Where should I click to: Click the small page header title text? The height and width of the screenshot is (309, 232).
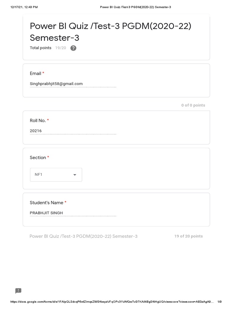coord(135,7)
